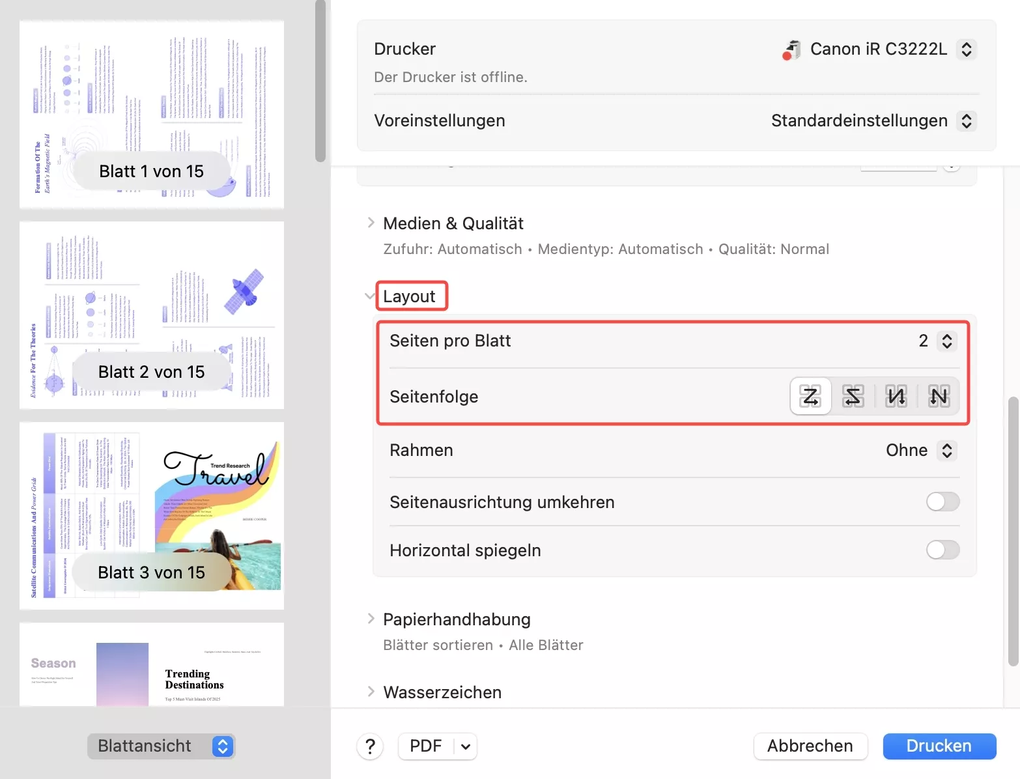Open the Standardeinstellungen presets dropdown

click(x=967, y=120)
